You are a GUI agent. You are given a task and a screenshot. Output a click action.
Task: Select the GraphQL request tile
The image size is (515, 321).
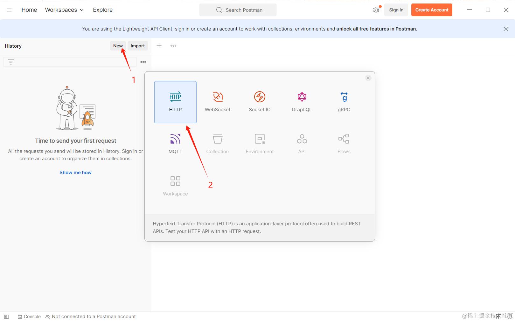pyautogui.click(x=302, y=102)
